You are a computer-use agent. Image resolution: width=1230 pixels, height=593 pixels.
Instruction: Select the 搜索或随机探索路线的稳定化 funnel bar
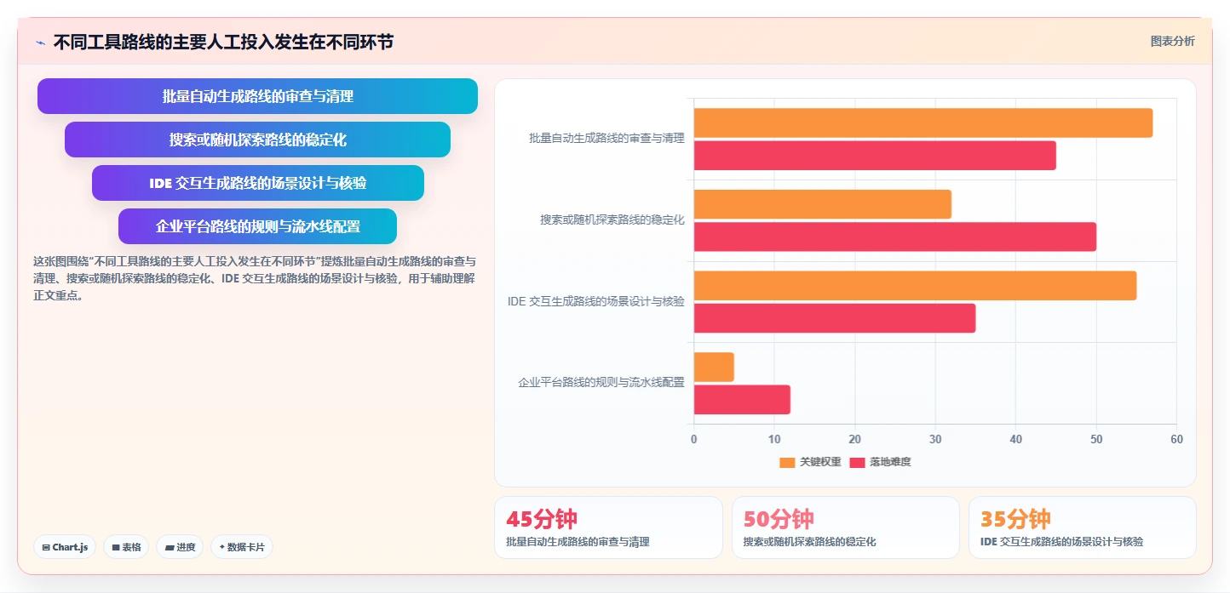pyautogui.click(x=257, y=140)
